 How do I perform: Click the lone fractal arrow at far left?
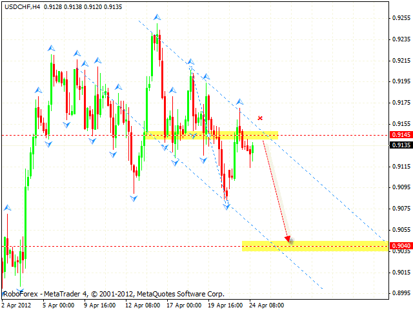coord(8,208)
